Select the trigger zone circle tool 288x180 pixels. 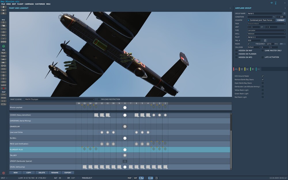(x=3, y=75)
